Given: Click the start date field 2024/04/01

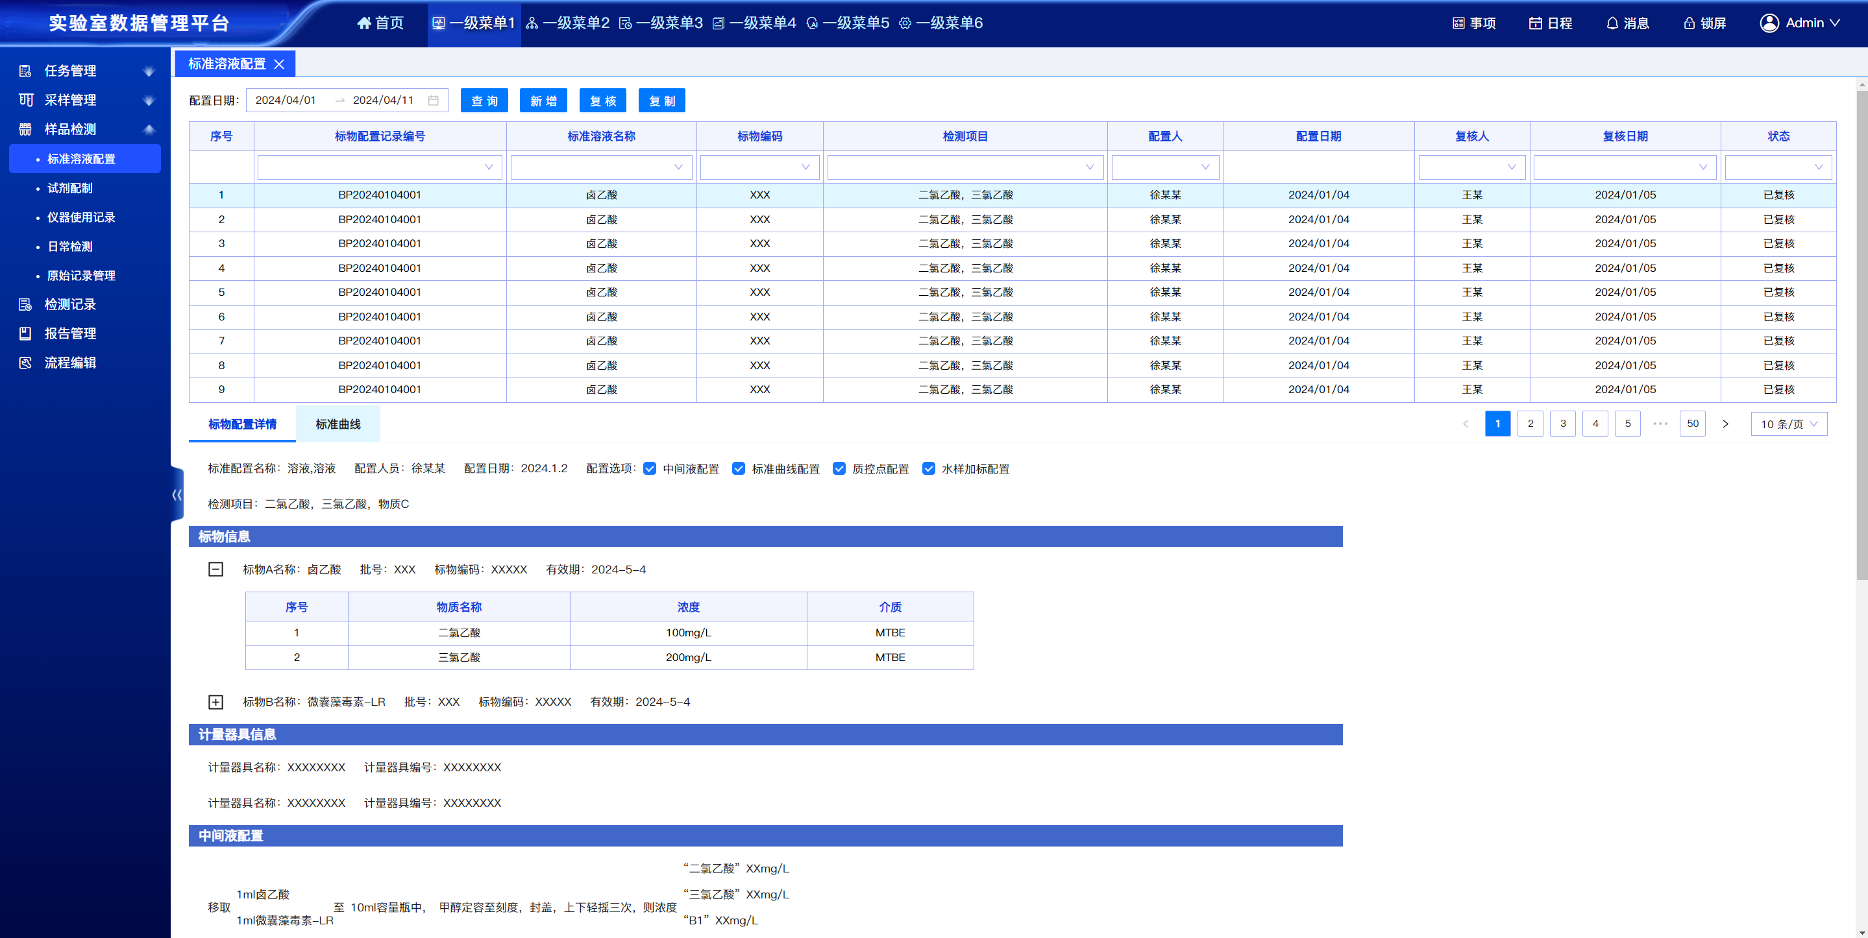Looking at the screenshot, I should pyautogui.click(x=286, y=100).
